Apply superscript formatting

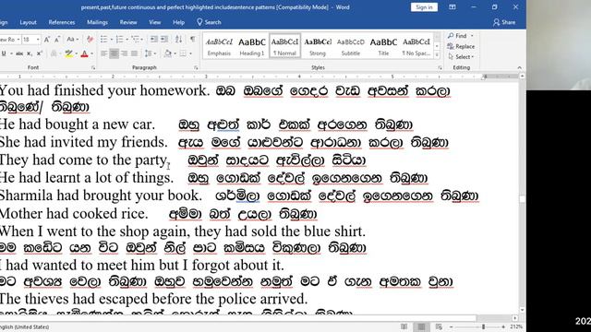tap(39, 53)
